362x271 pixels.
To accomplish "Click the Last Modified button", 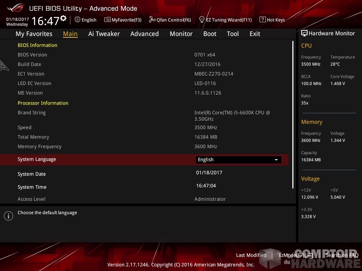I will click(x=251, y=255).
